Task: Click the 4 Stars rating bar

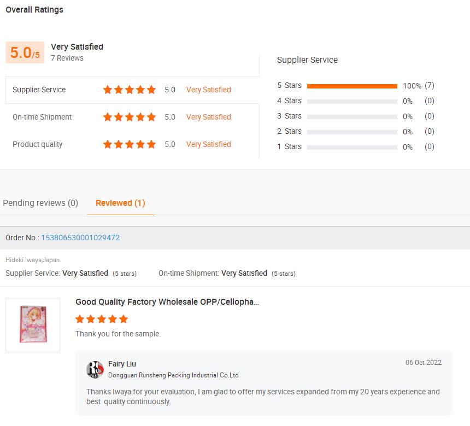Action: pos(352,101)
